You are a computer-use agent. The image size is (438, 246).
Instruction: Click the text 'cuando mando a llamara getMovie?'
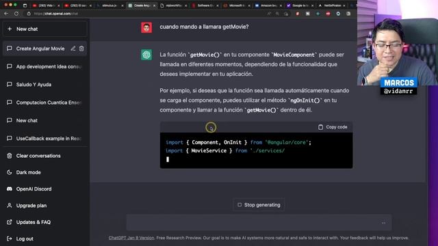[x=204, y=27]
